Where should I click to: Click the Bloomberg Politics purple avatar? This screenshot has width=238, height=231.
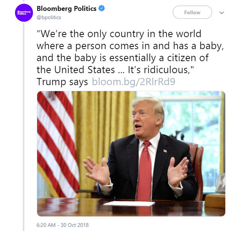(x=24, y=12)
